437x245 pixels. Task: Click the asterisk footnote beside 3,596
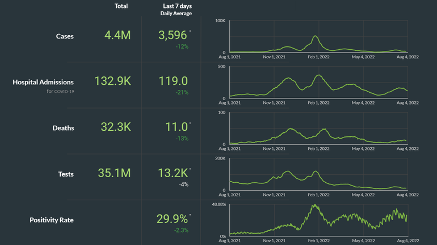pos(190,32)
